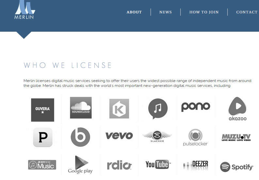Click the Google Play logo
This screenshot has width=259, height=180.
tap(80, 165)
